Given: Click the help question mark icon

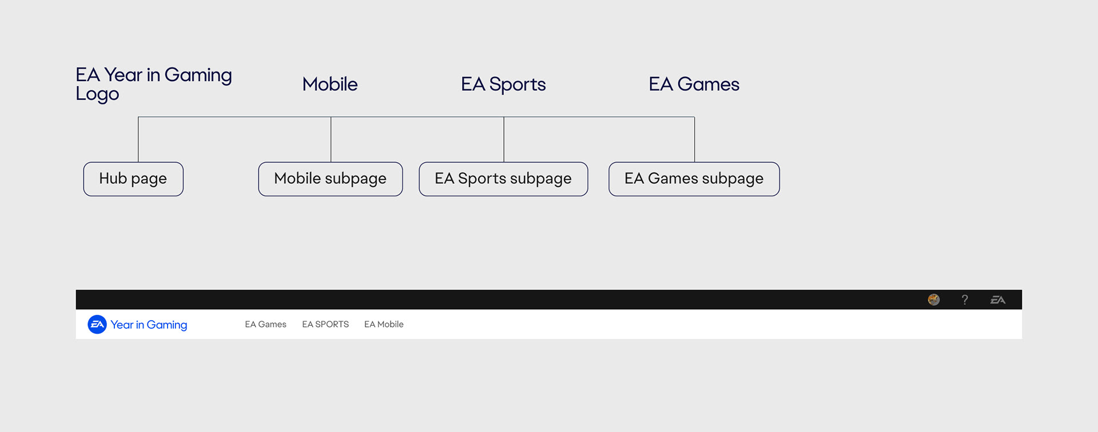Looking at the screenshot, I should tap(965, 300).
